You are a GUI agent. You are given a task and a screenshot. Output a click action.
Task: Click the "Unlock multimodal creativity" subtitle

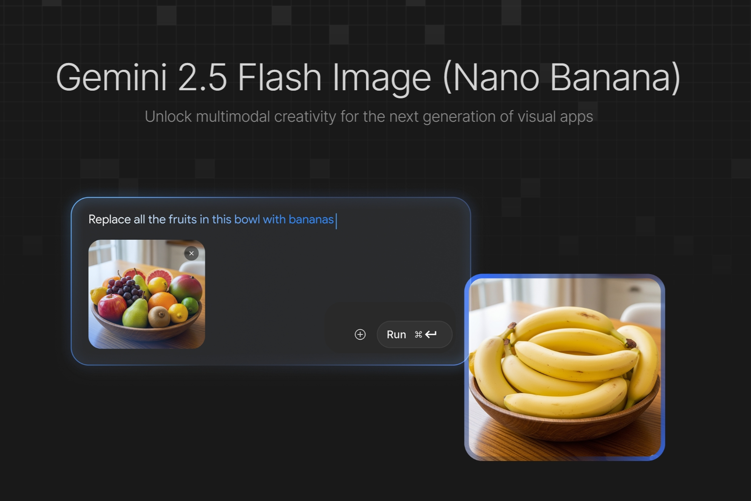pos(369,117)
